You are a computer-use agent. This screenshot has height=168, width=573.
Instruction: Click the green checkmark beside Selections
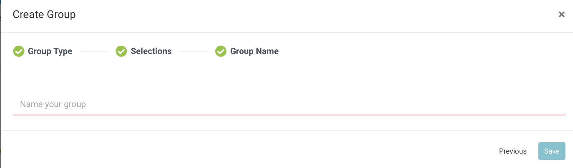pos(121,51)
